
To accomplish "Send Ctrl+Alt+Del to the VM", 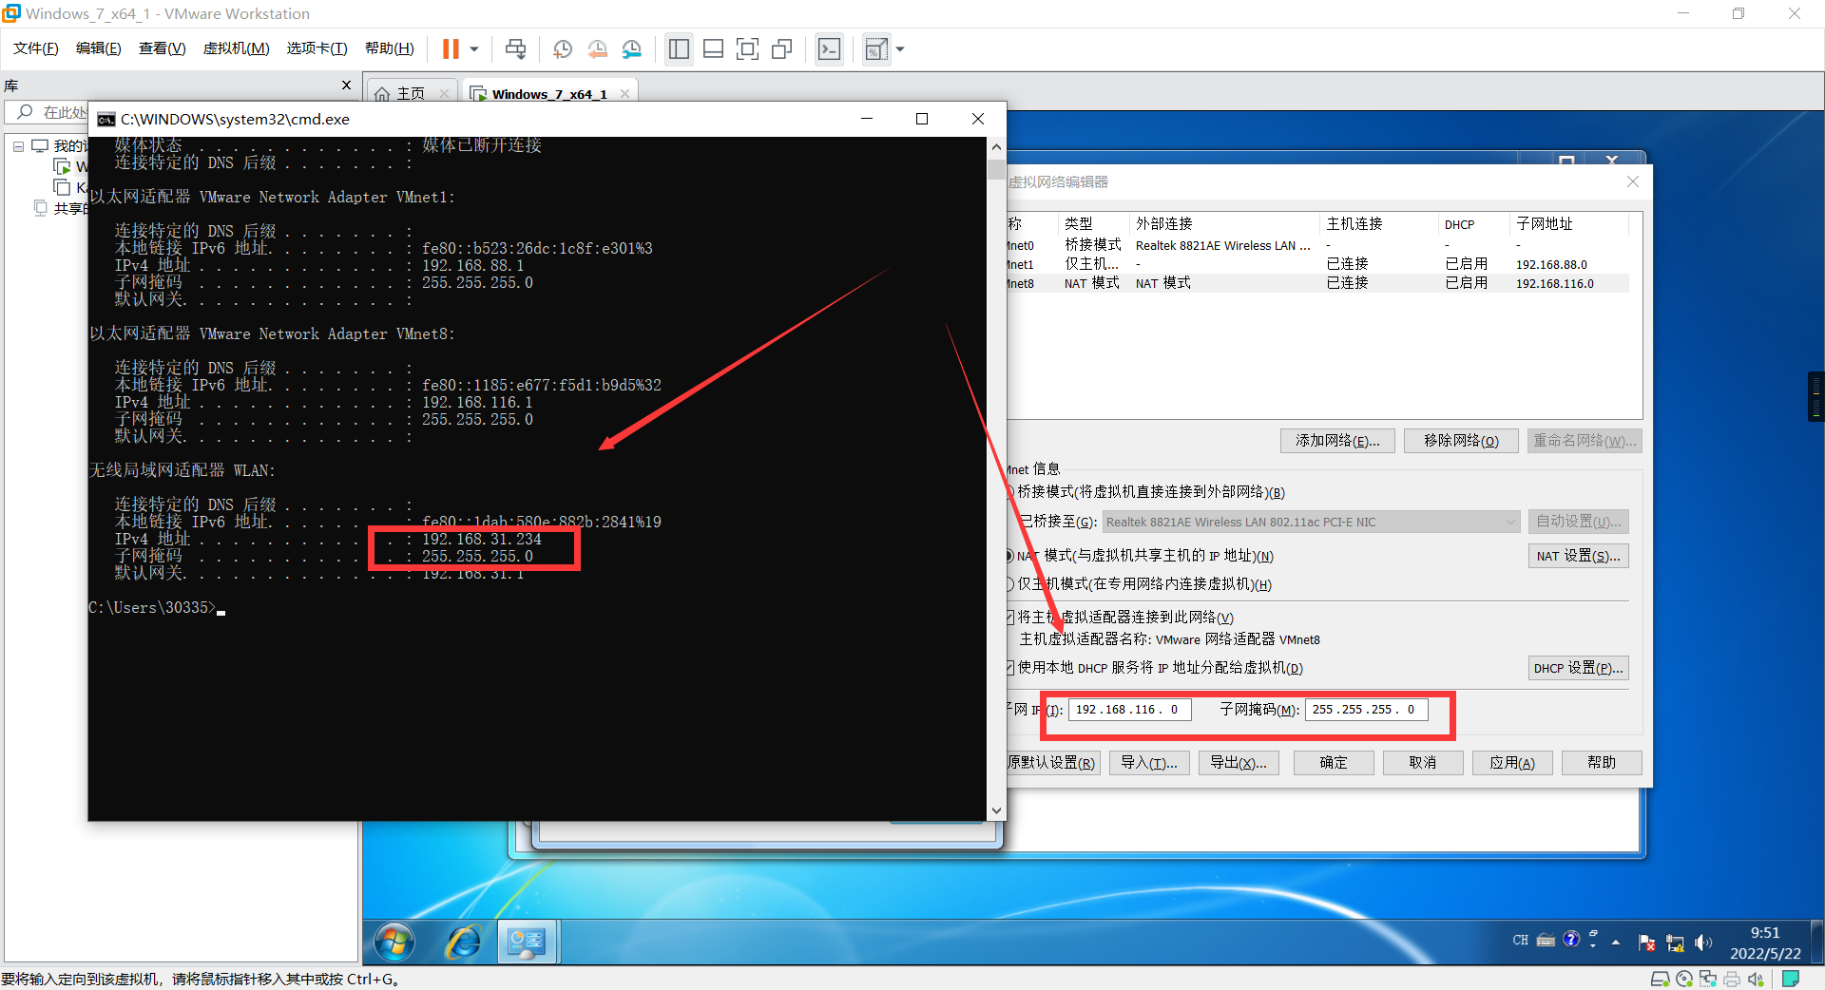I will tap(515, 48).
